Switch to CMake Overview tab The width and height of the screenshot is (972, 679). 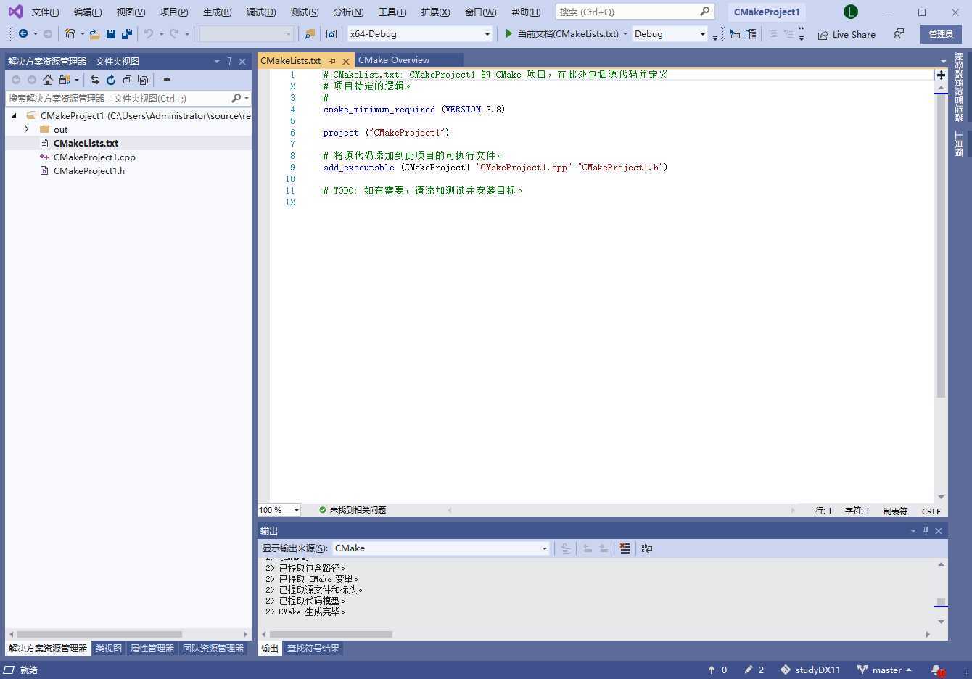[x=394, y=60]
